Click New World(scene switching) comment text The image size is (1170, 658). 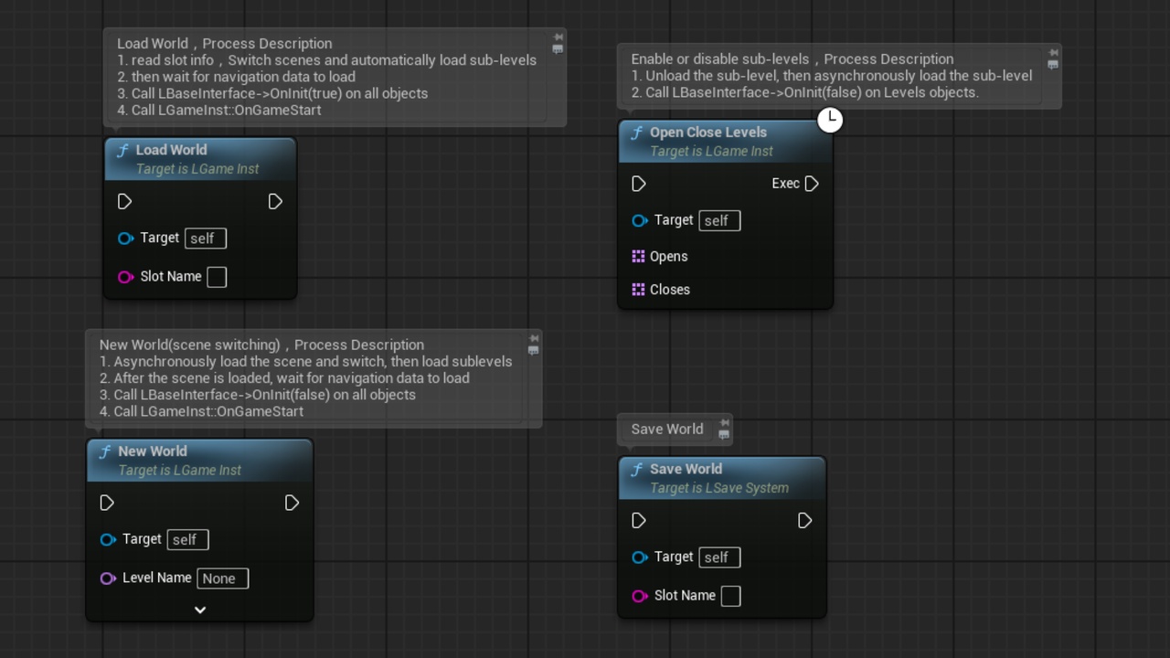point(305,378)
